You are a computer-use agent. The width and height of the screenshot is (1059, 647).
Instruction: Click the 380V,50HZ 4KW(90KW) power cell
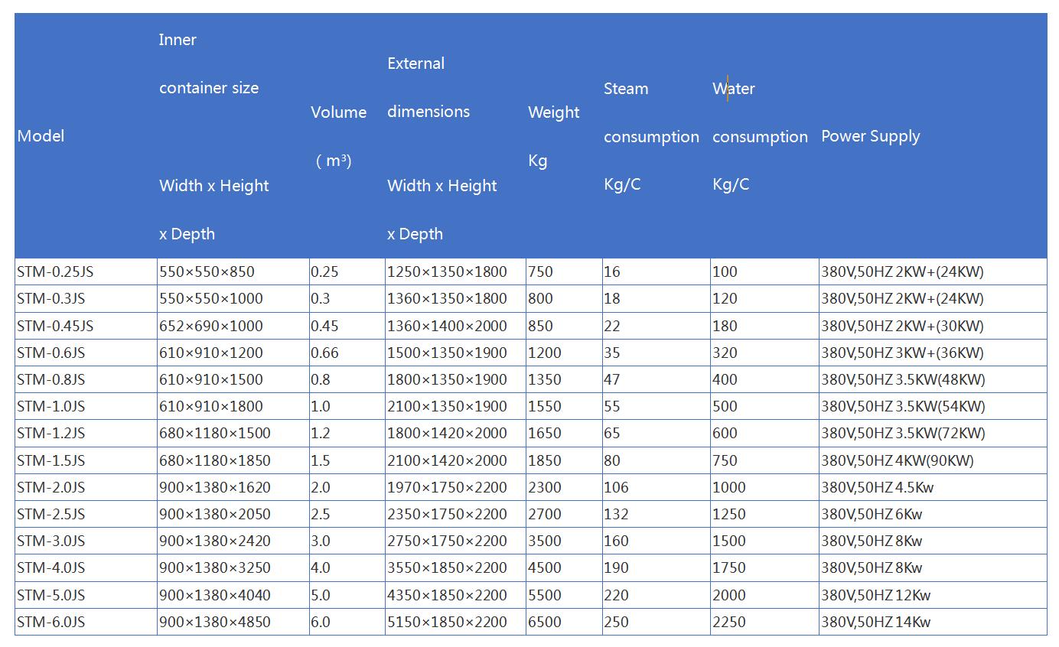point(897,460)
